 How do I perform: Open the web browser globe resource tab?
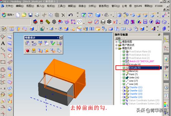coord(166,59)
